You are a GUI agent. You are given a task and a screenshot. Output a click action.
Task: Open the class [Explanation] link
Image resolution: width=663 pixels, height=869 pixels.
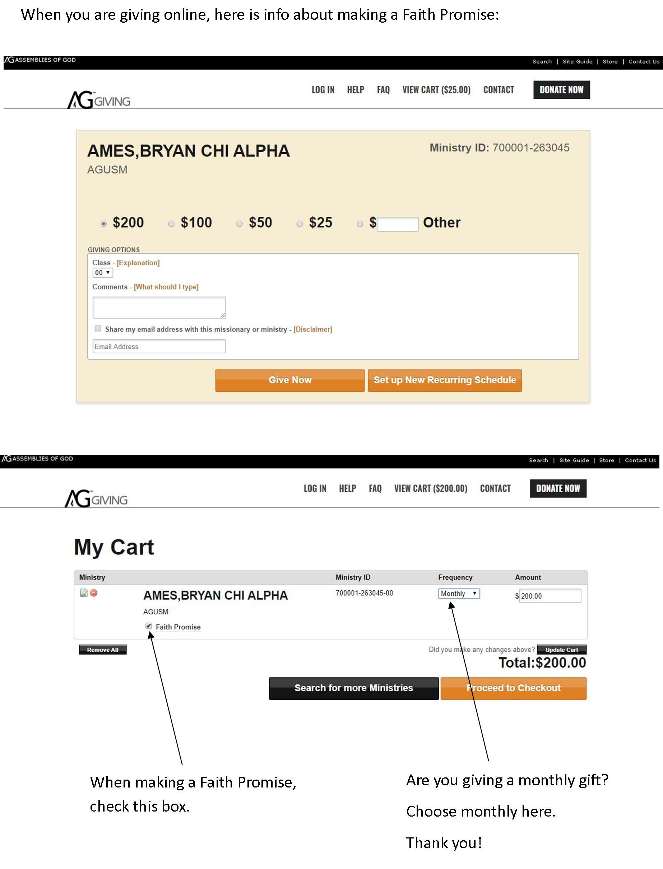(x=138, y=263)
